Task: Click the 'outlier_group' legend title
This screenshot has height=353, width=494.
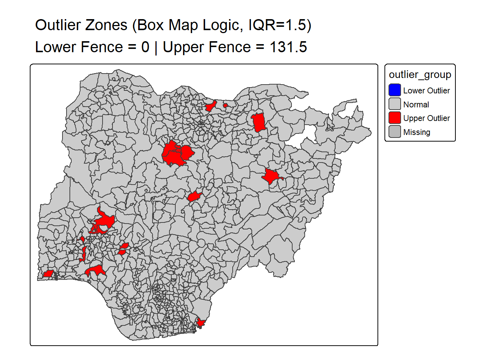Action: coord(420,75)
